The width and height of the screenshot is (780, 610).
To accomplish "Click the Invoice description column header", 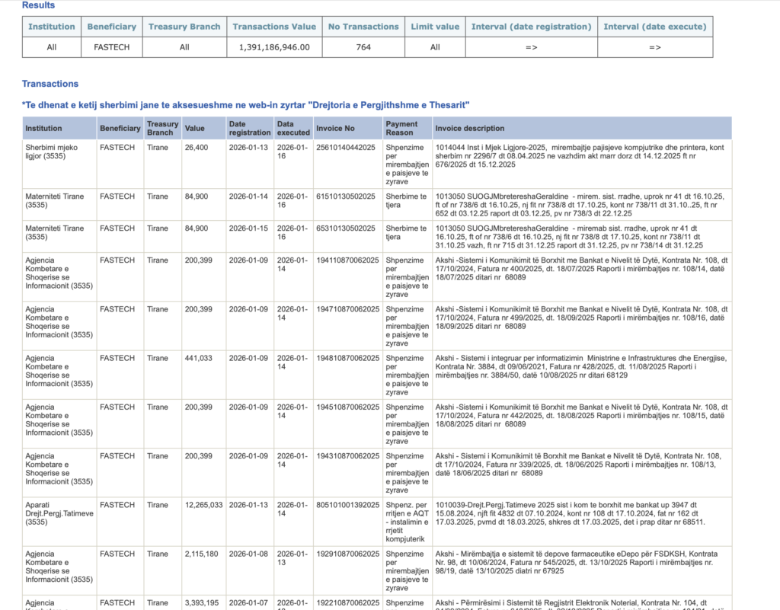I will tap(469, 128).
